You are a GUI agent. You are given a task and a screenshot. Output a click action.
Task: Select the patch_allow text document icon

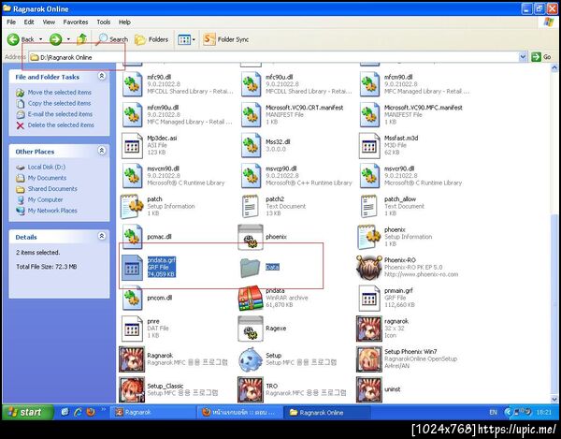(x=369, y=206)
